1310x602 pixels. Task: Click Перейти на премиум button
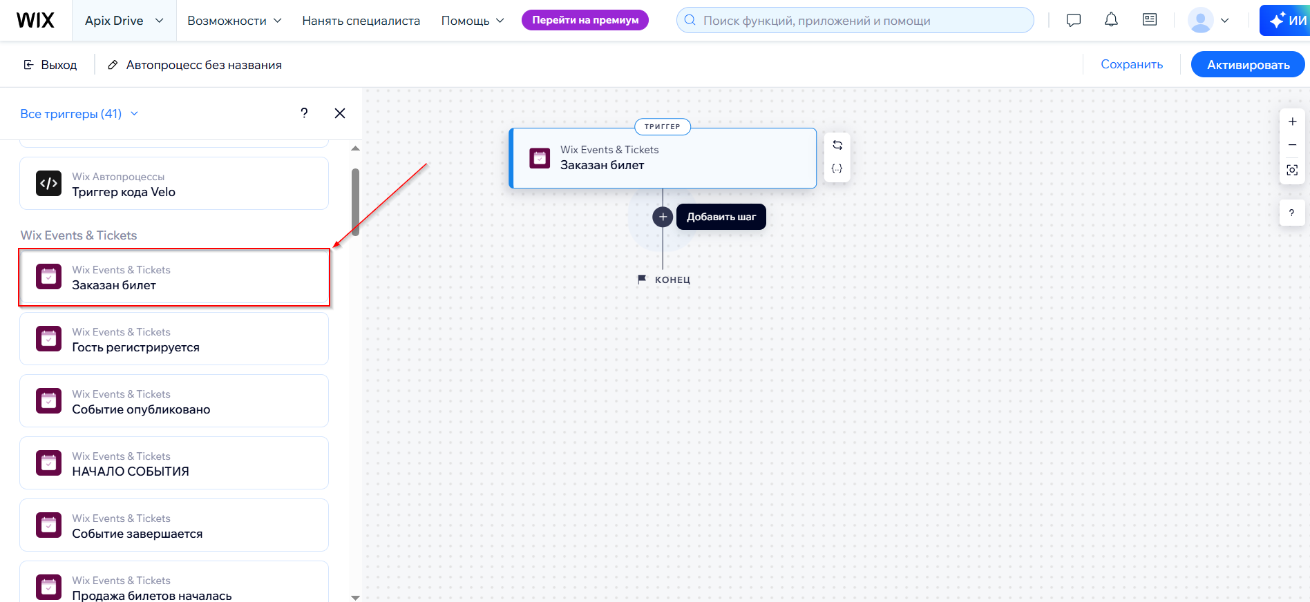(x=585, y=20)
